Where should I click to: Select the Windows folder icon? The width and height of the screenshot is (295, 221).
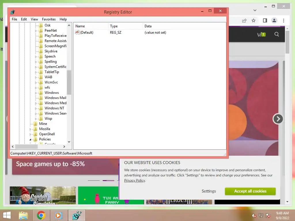(x=41, y=92)
